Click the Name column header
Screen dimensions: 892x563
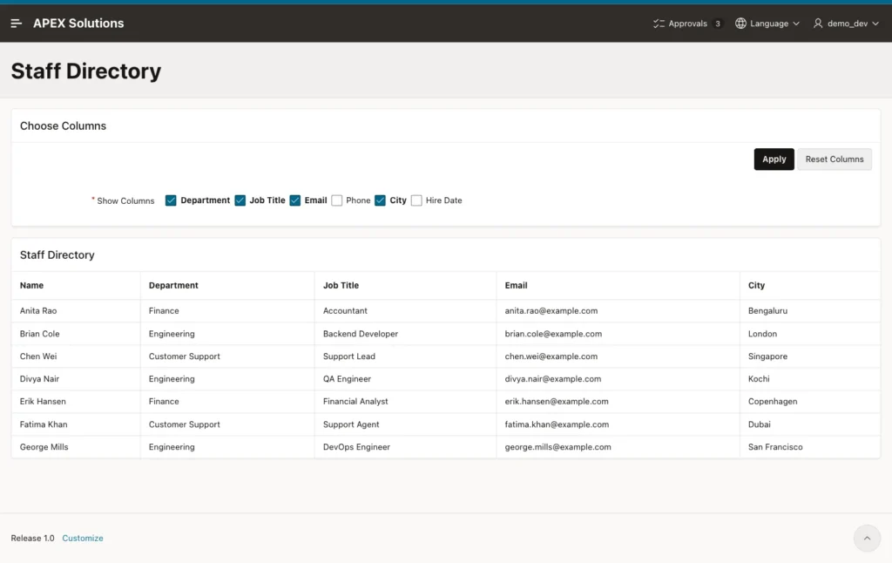(76, 285)
